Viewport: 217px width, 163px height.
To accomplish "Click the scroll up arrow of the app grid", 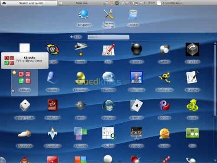I will (x=215, y=43).
